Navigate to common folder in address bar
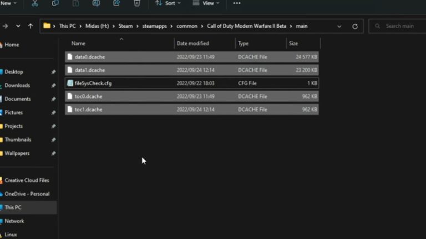The height and width of the screenshot is (239, 426). pyautogui.click(x=187, y=26)
